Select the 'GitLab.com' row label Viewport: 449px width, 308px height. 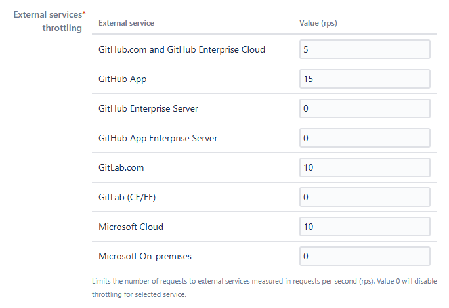(121, 167)
